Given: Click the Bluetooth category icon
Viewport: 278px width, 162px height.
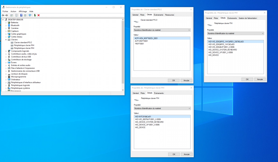Looking at the screenshot, I should coord(9,25).
